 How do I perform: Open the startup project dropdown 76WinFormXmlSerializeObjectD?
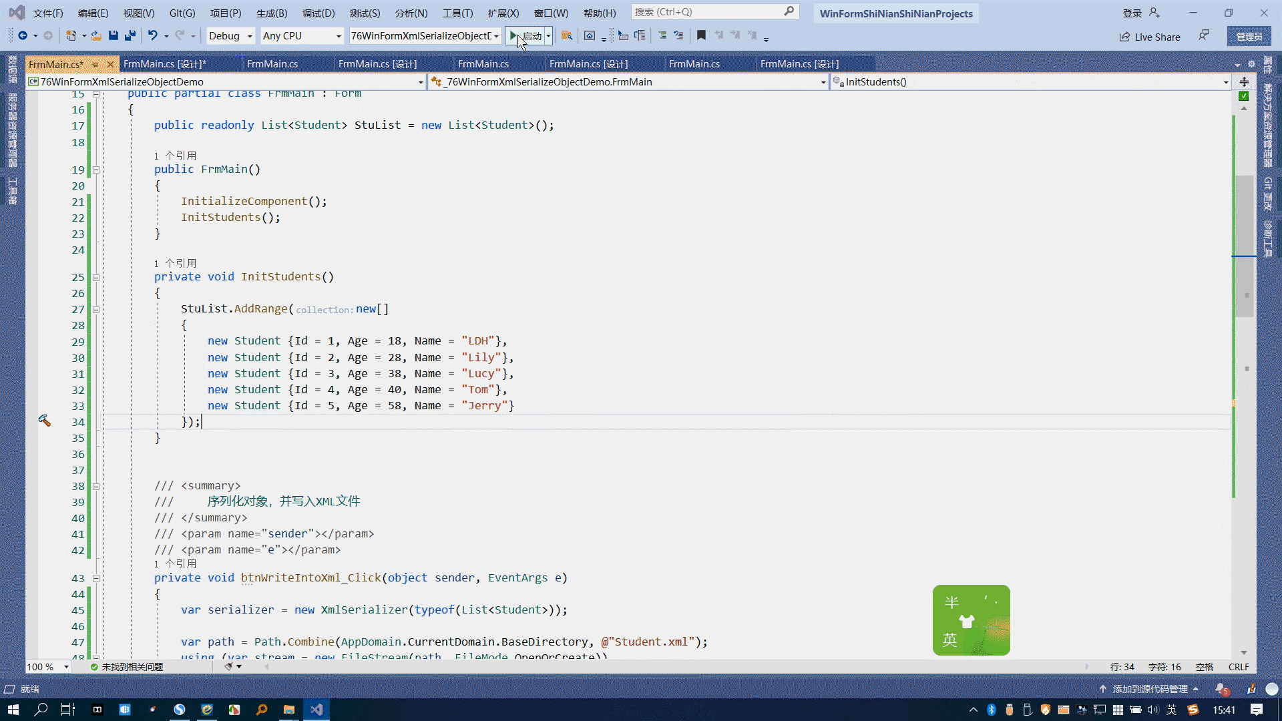point(425,36)
